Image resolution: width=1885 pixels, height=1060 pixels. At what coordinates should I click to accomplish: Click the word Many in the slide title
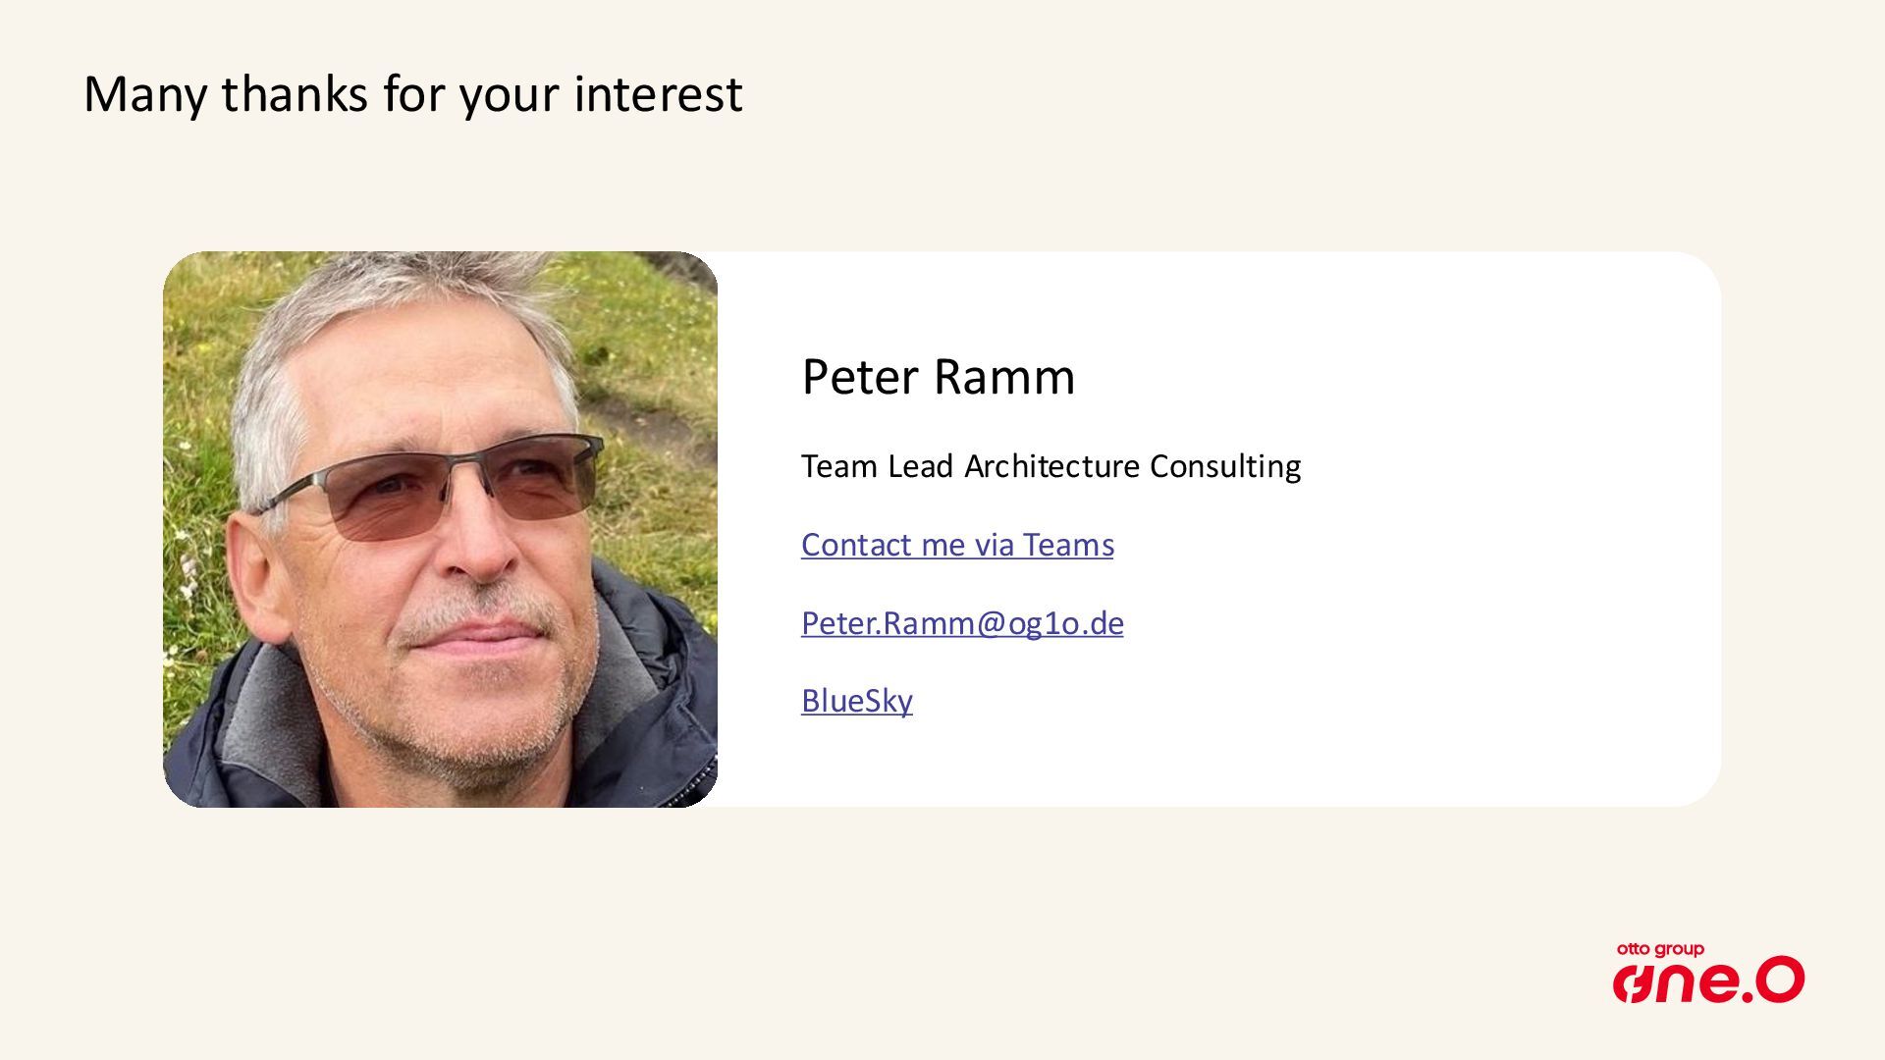144,94
